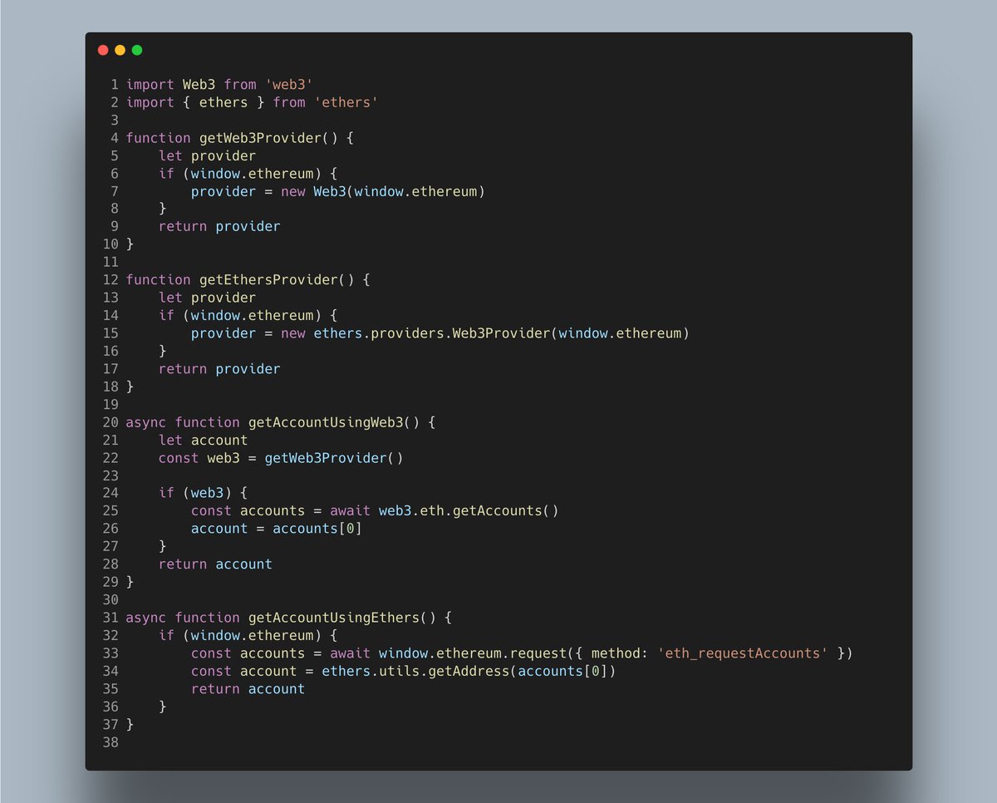This screenshot has height=803, width=997.
Task: Click the "function getWeb3Provider() {" declaration
Action: point(240,138)
